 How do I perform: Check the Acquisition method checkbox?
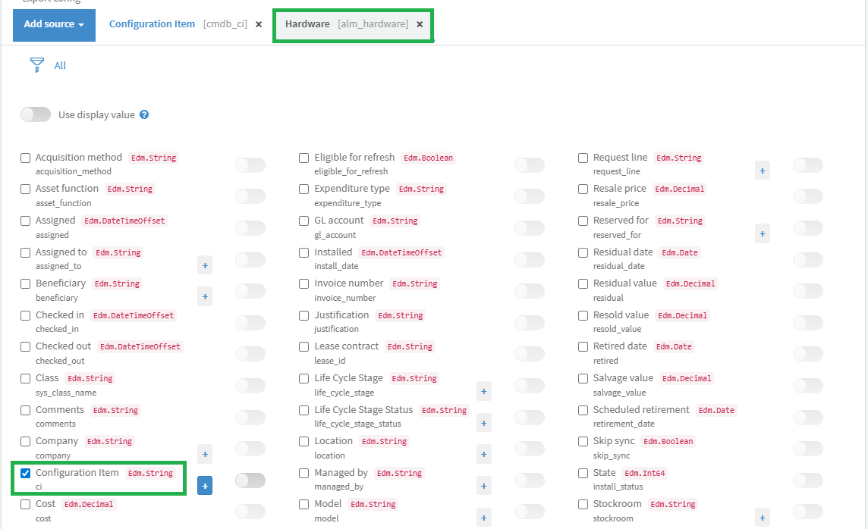pos(26,158)
